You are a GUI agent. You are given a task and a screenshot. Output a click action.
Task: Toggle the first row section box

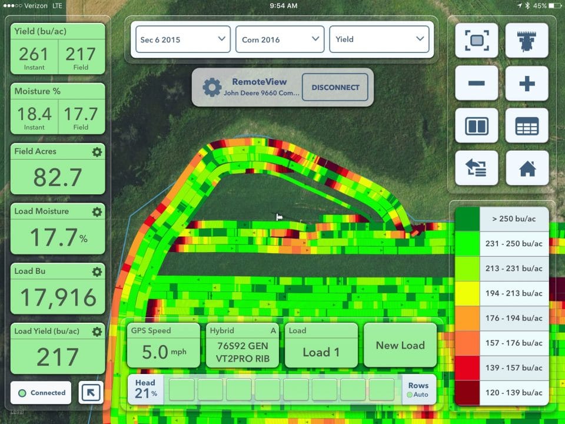tap(182, 390)
